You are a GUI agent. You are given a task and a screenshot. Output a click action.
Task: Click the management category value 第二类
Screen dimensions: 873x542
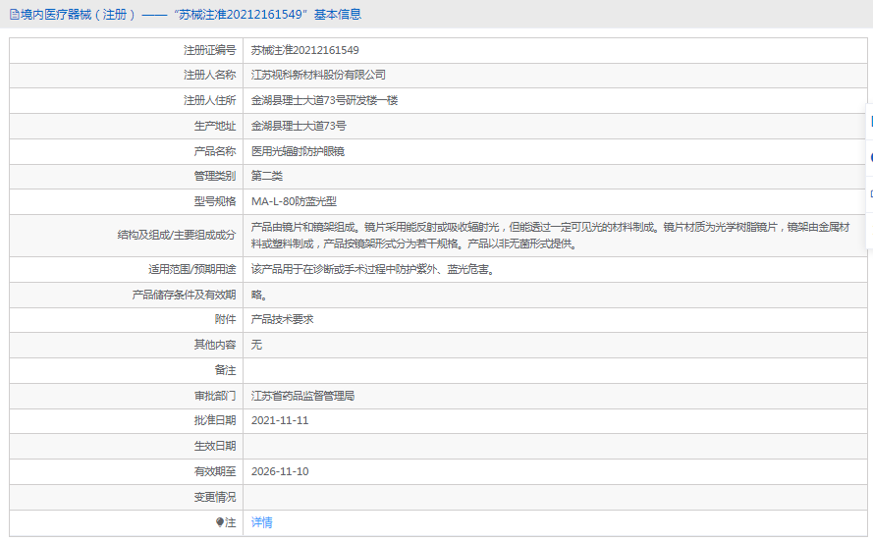tap(266, 176)
